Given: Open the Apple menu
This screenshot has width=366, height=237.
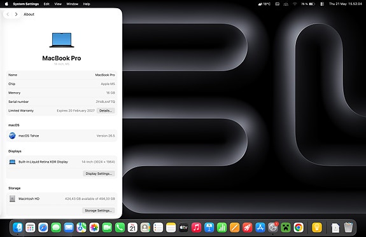Looking at the screenshot, I should point(6,4).
